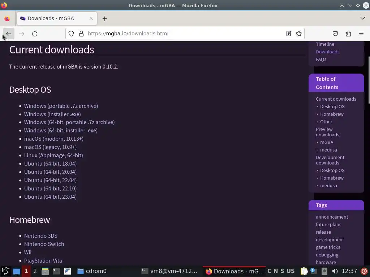Viewport: 370px width, 277px height.
Task: Open the announcement tag
Action: tap(332, 217)
